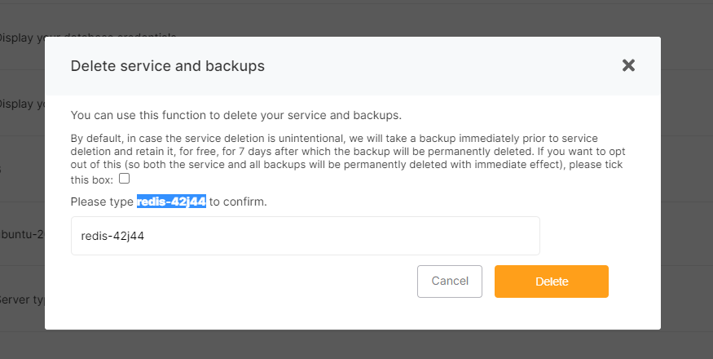
Task: Click the 'this box:' label beside the checkbox
Action: coord(92,179)
